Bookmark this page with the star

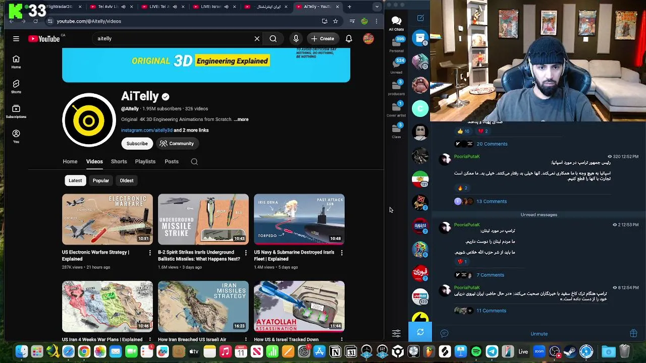tap(336, 21)
